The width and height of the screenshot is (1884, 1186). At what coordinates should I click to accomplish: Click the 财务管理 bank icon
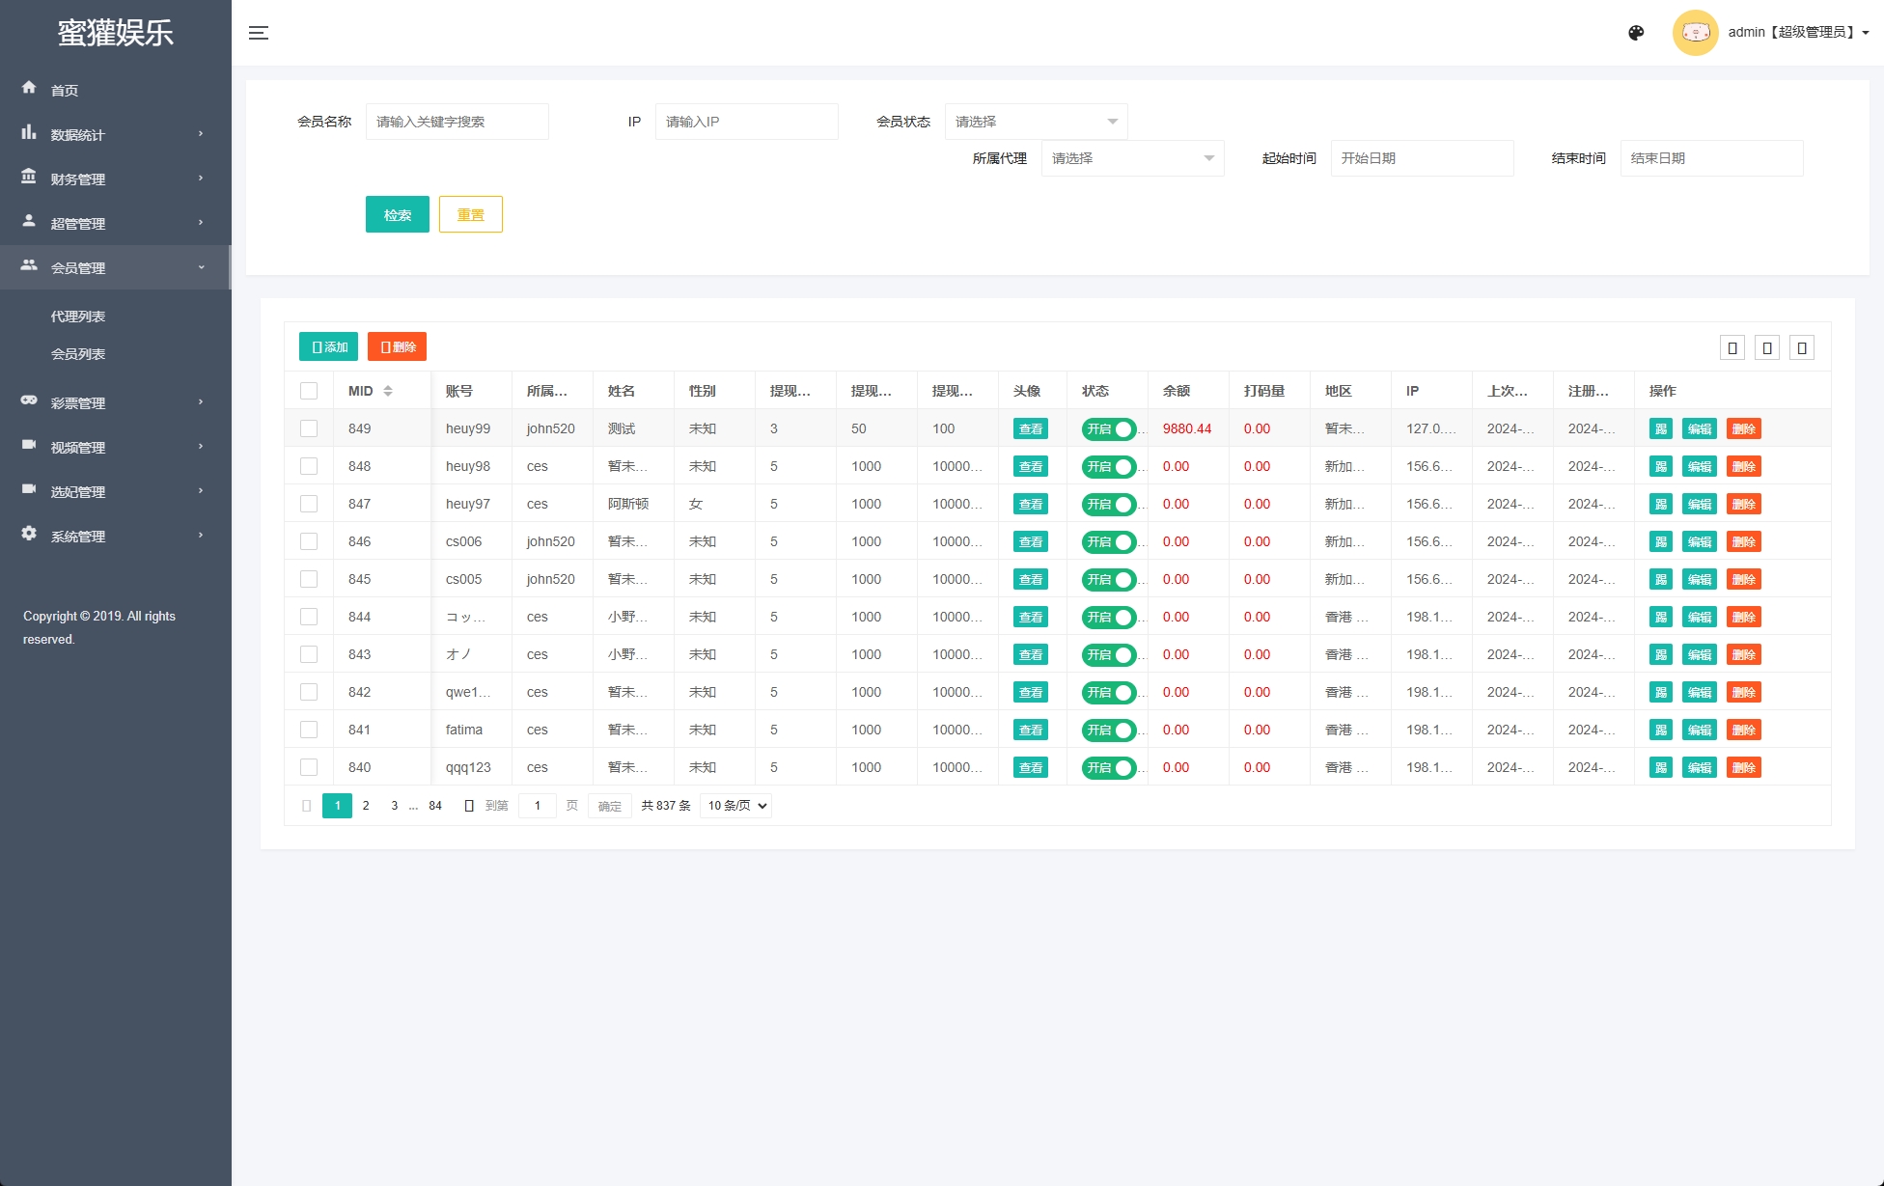point(29,177)
